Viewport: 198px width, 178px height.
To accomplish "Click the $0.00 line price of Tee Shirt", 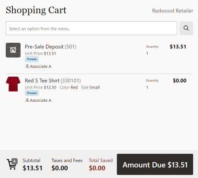I will 179,81.
